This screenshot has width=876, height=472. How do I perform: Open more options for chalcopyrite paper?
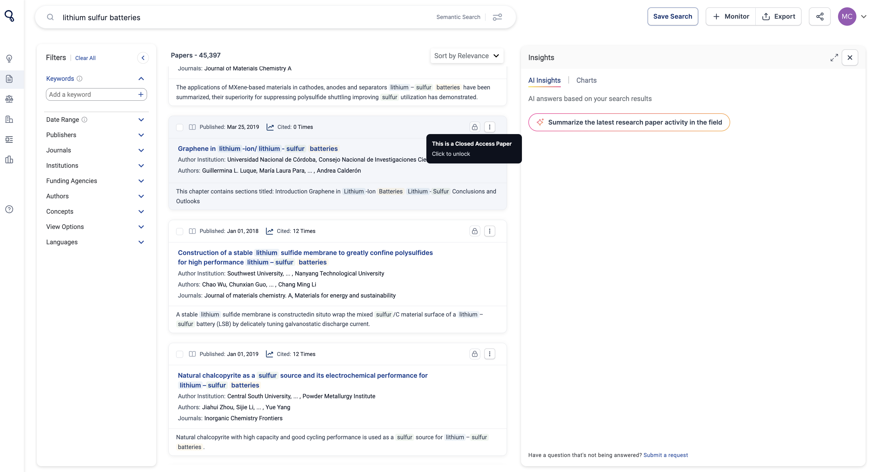[490, 354]
